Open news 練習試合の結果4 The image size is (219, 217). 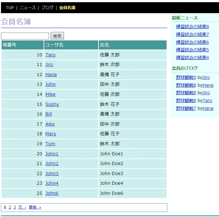pos(192,58)
